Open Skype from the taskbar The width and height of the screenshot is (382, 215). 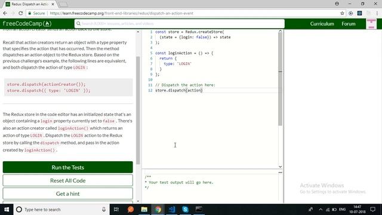tap(185, 210)
